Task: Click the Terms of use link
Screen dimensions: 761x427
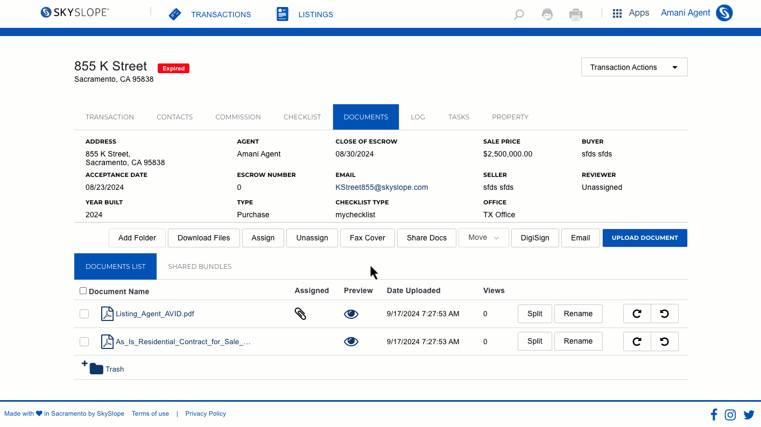Action: coord(150,414)
